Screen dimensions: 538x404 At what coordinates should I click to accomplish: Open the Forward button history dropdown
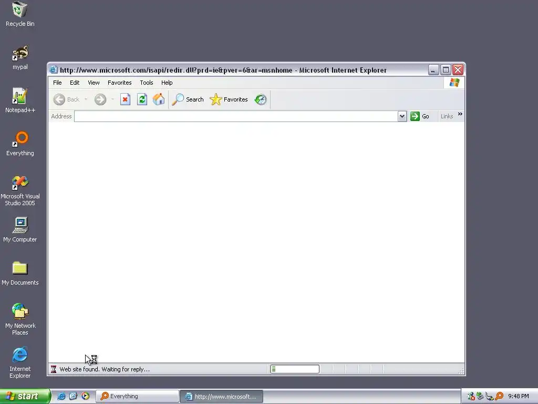tap(112, 99)
